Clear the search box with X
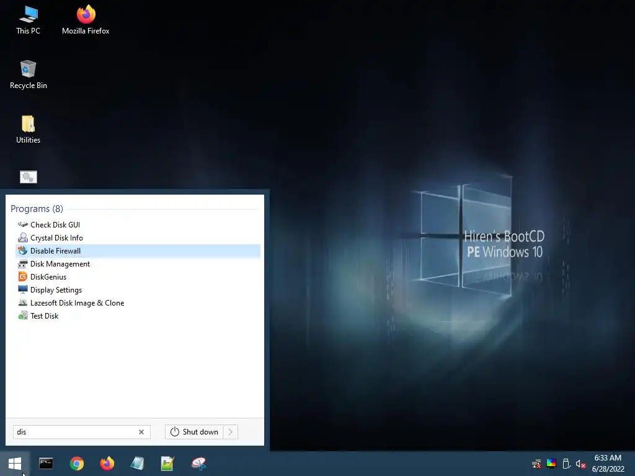635x476 pixels. pos(141,432)
